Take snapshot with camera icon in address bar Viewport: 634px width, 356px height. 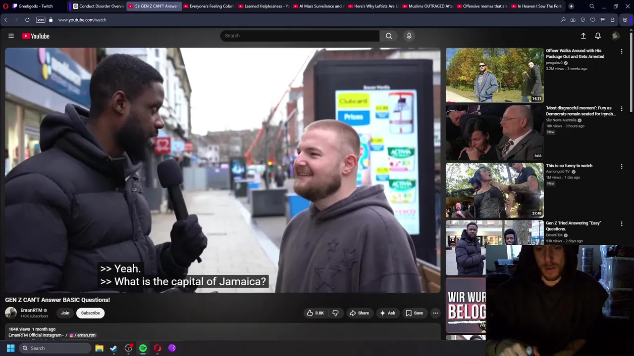573,20
